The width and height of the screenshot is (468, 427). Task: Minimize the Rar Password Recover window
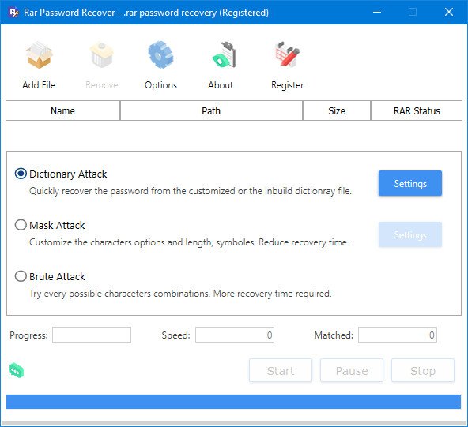(377, 12)
